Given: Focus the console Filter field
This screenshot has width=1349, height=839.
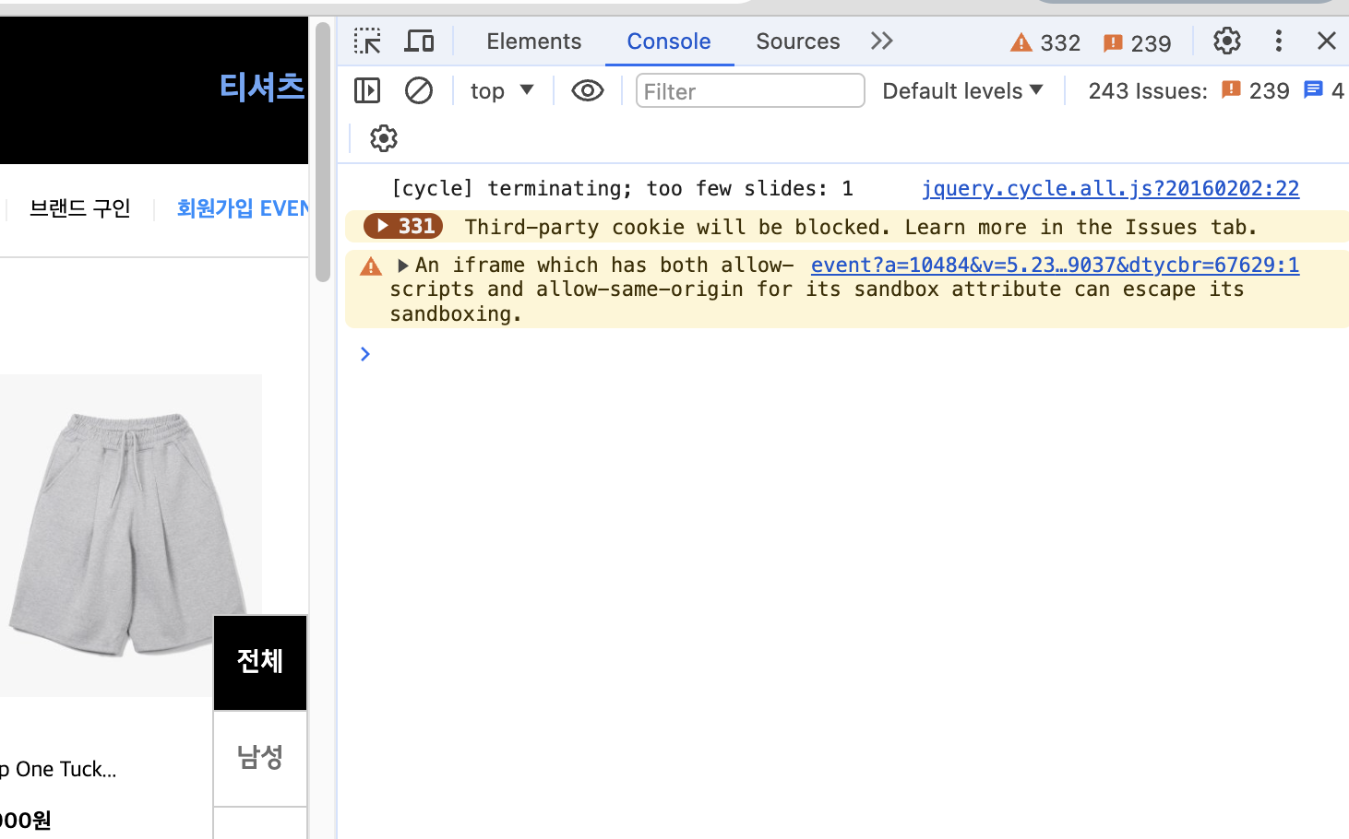Looking at the screenshot, I should 750,90.
